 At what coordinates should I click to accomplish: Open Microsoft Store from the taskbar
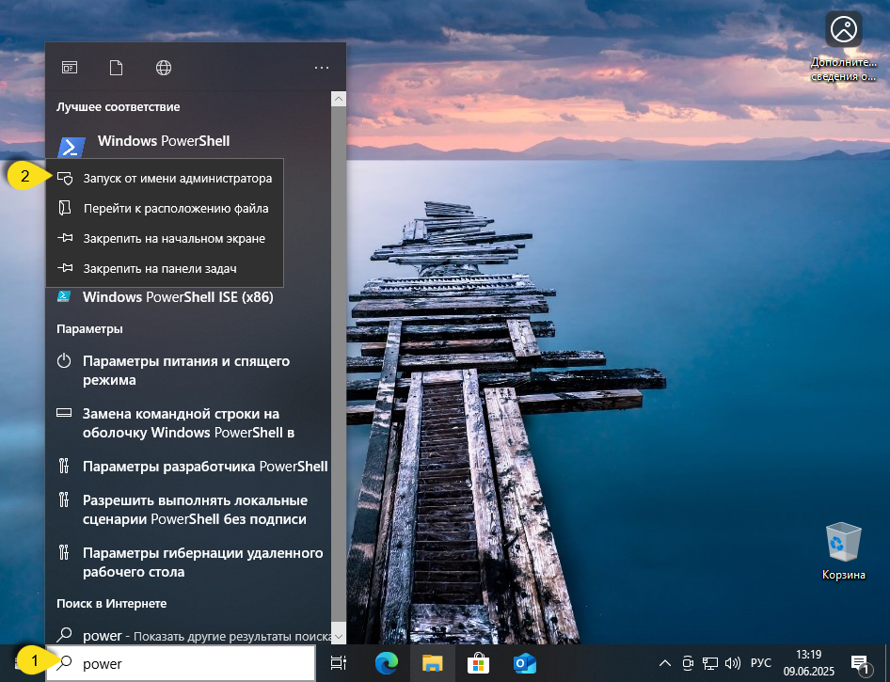[478, 662]
